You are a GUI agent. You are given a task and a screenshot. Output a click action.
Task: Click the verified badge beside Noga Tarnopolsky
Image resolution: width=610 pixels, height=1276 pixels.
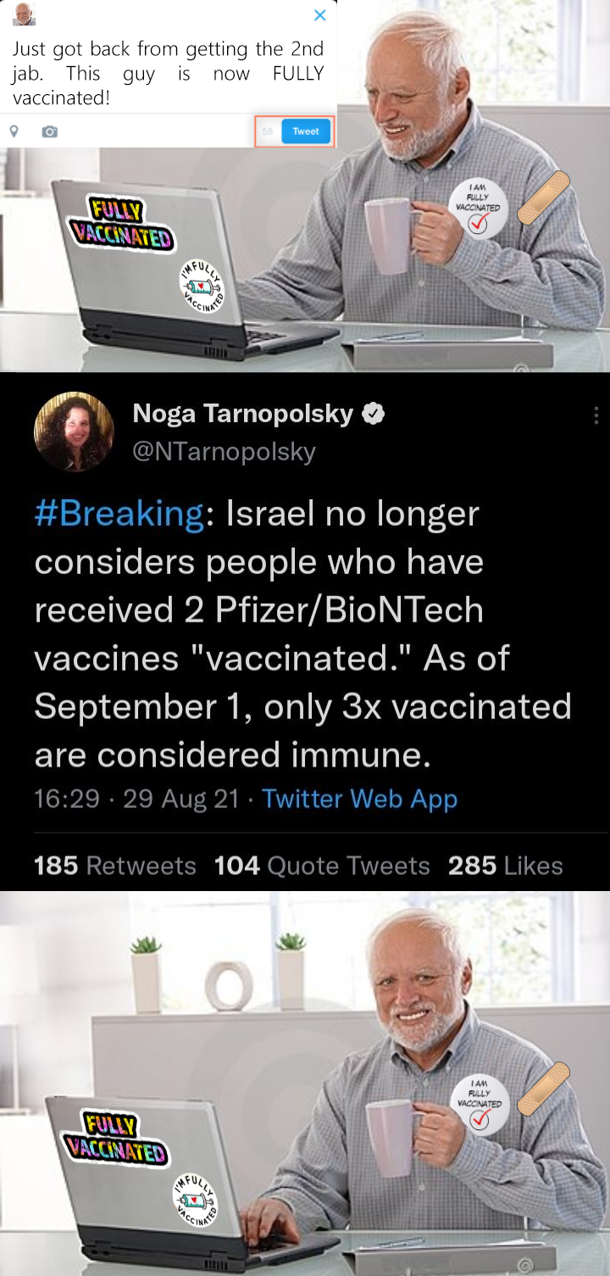374,414
